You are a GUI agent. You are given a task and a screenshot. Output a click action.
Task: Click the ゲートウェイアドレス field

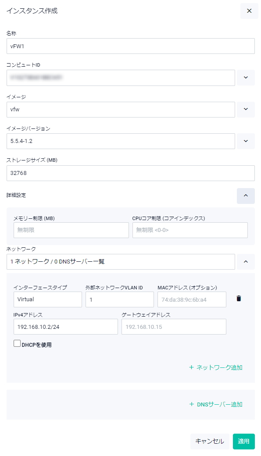(x=174, y=327)
